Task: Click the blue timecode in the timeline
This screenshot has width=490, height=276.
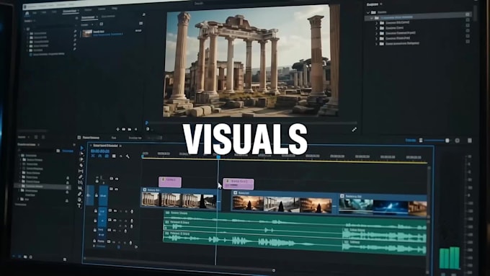Action: tap(100, 151)
